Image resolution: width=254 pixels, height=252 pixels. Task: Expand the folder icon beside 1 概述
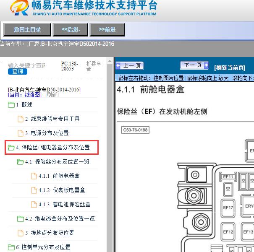(x=11, y=105)
